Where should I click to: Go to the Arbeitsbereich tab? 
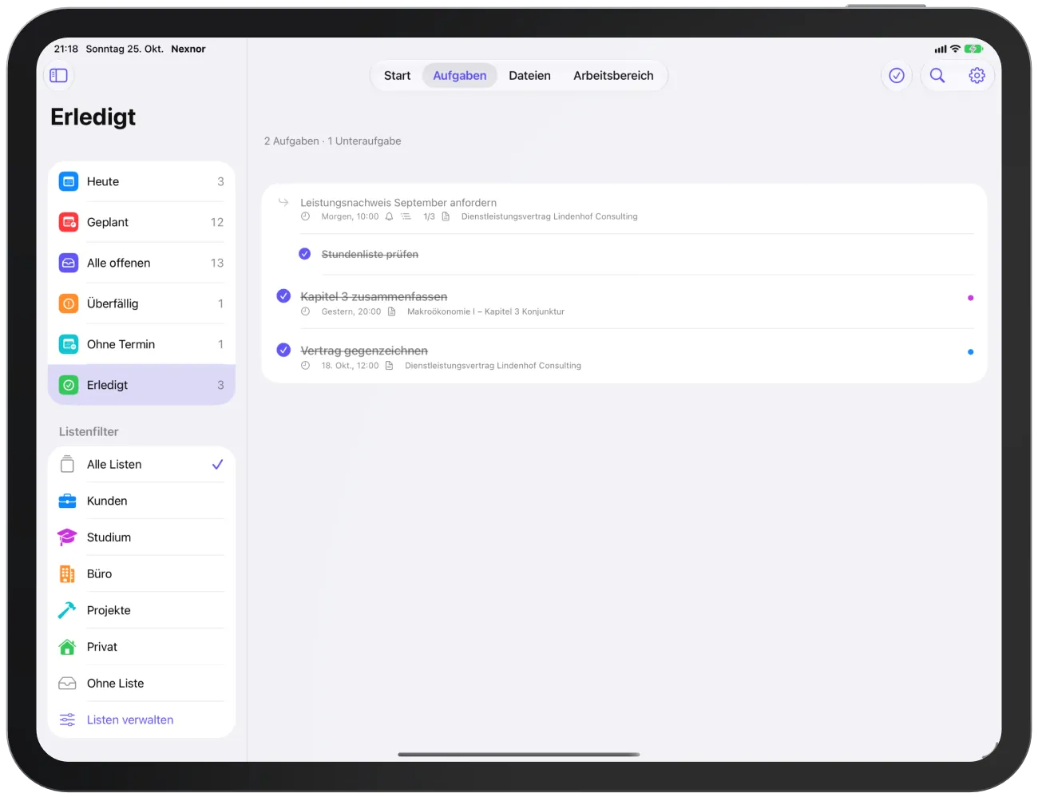613,76
